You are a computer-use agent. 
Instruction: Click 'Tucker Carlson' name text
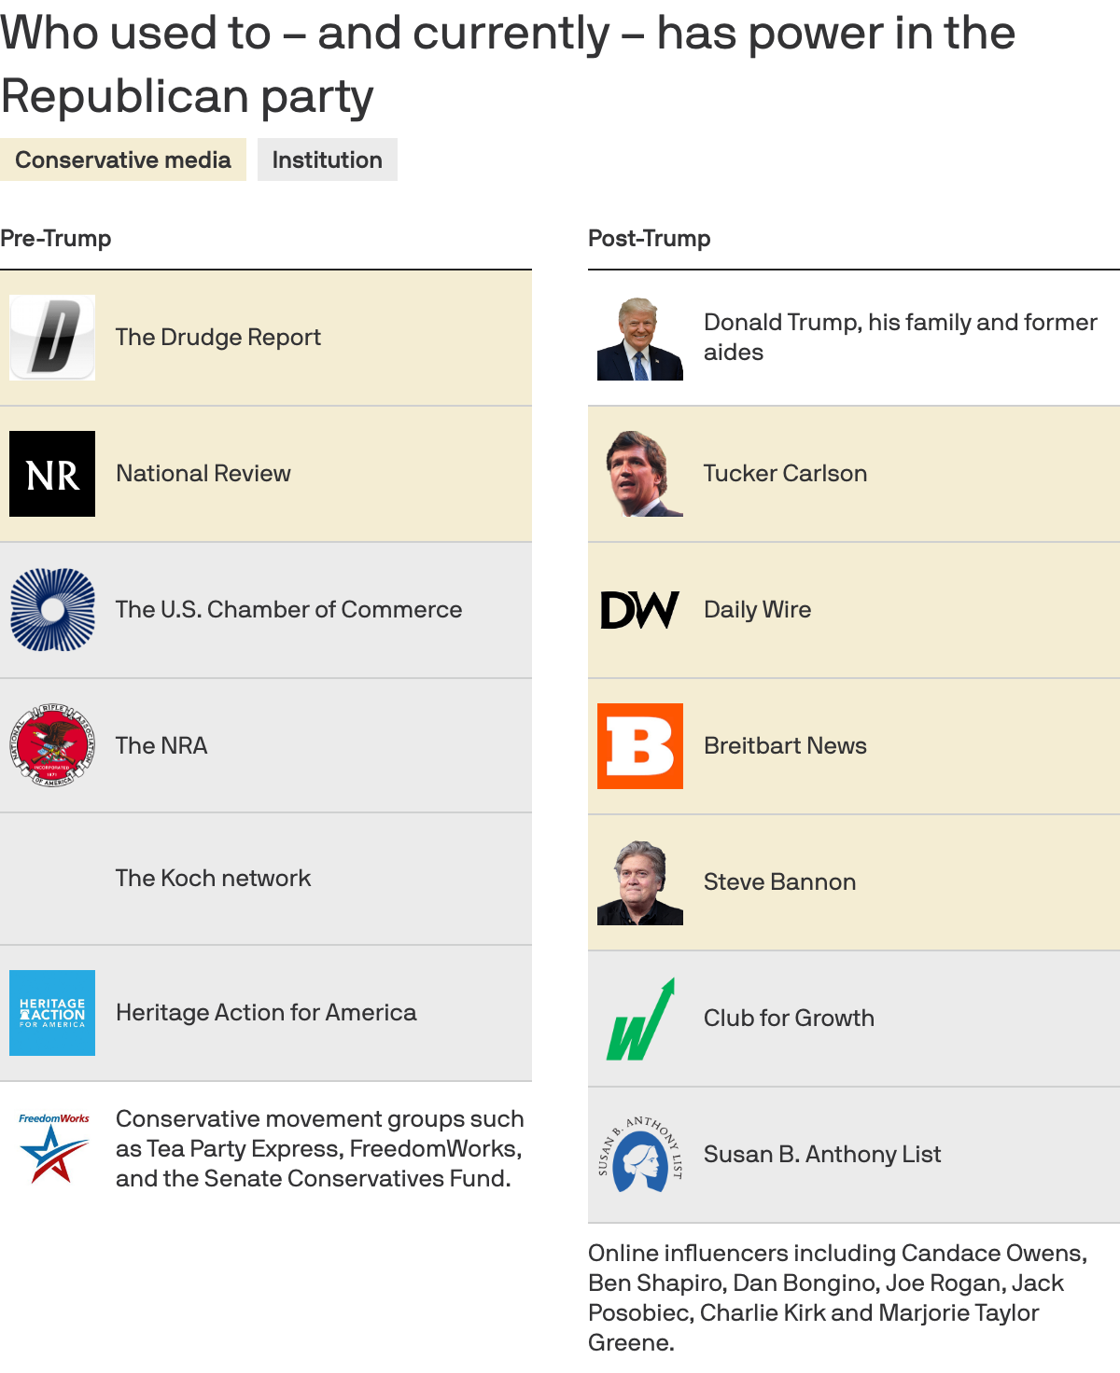pyautogui.click(x=786, y=474)
